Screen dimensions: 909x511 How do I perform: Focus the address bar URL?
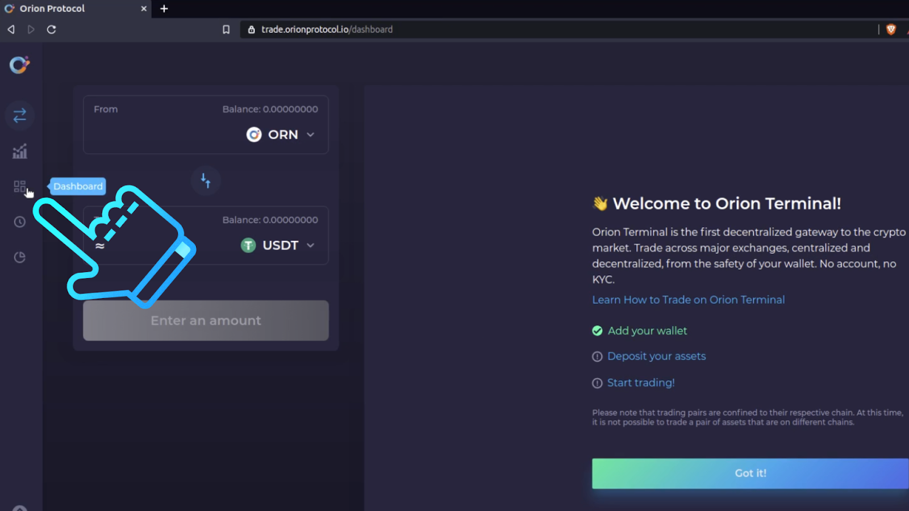point(327,30)
